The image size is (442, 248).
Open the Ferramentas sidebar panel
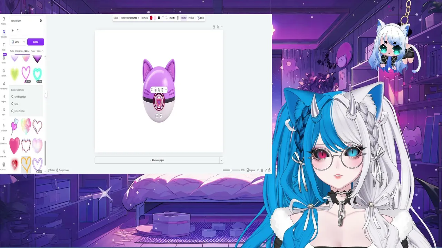tap(4, 85)
